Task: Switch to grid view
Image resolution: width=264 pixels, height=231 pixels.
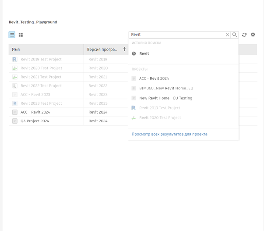Action: pos(21,35)
